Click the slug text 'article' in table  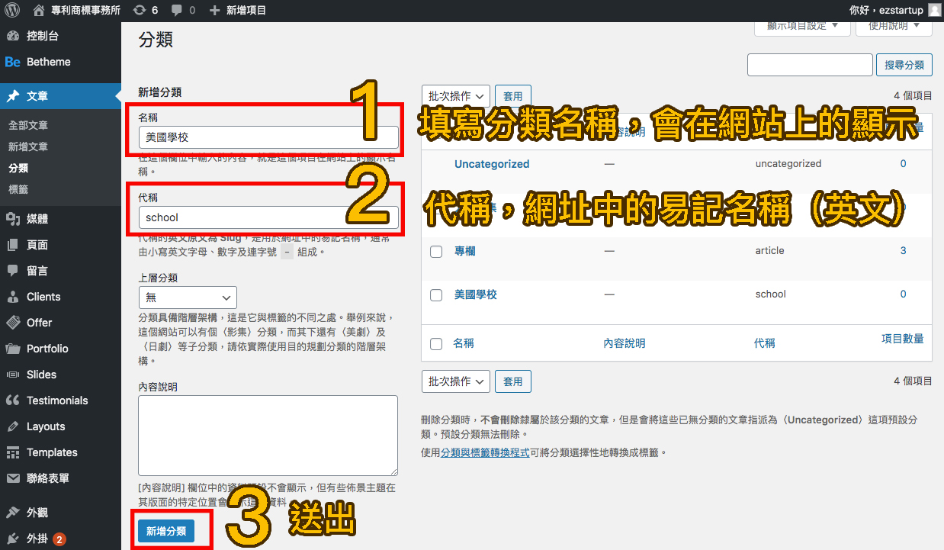pyautogui.click(x=770, y=250)
